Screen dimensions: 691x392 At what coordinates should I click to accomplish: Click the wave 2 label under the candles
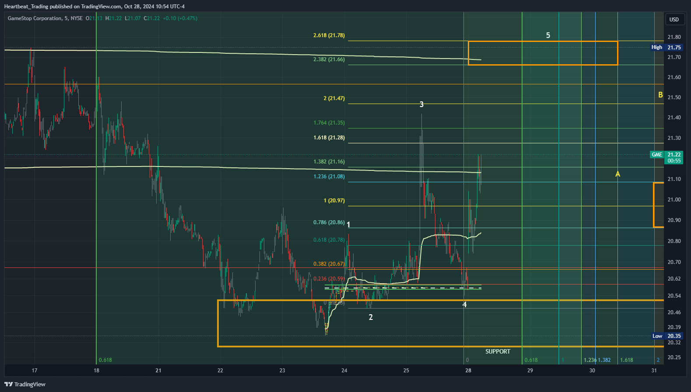[371, 317]
